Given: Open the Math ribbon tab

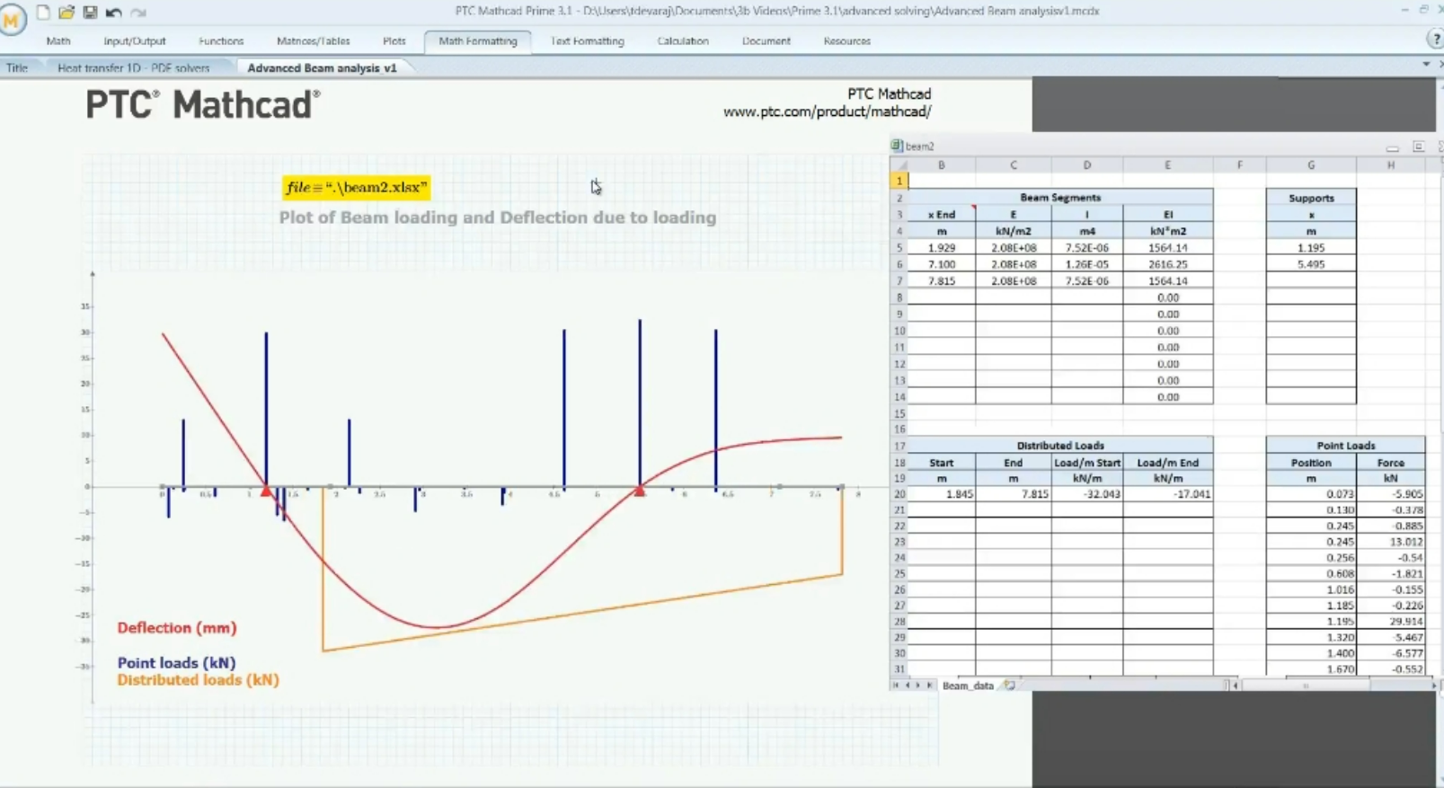Looking at the screenshot, I should 58,41.
